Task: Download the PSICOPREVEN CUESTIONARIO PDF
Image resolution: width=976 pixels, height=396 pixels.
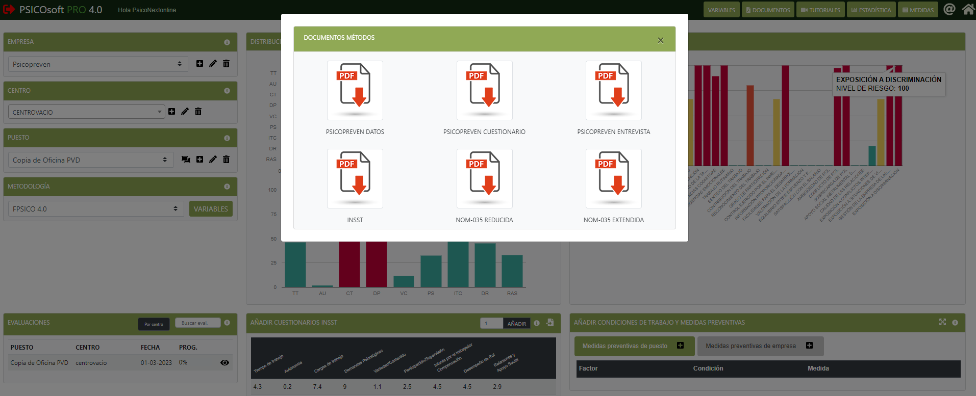Action: click(x=484, y=91)
